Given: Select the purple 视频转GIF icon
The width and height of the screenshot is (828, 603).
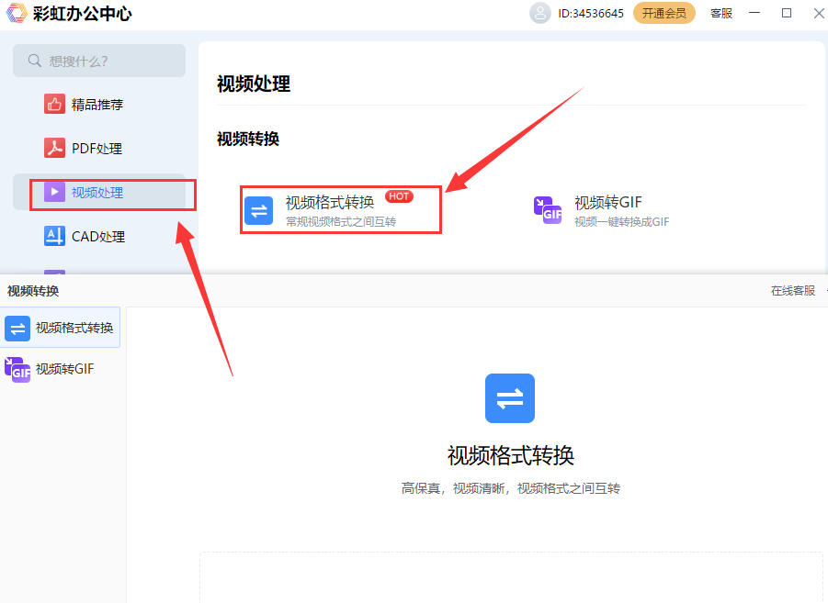Looking at the screenshot, I should [549, 210].
